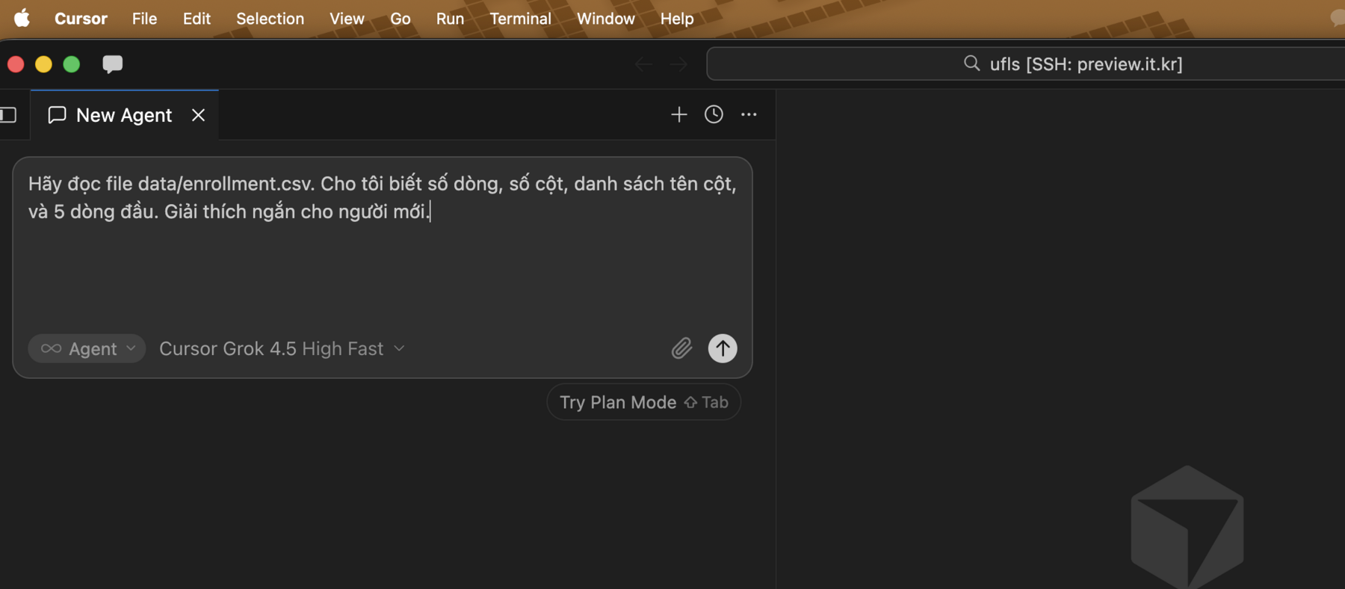This screenshot has width=1345, height=589.
Task: Open the Cursor Grok 4.5 High Fast model selector
Action: 282,348
